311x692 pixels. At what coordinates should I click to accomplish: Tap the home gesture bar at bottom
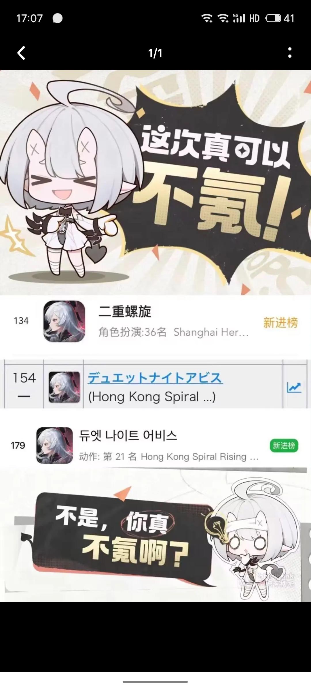click(x=155, y=682)
